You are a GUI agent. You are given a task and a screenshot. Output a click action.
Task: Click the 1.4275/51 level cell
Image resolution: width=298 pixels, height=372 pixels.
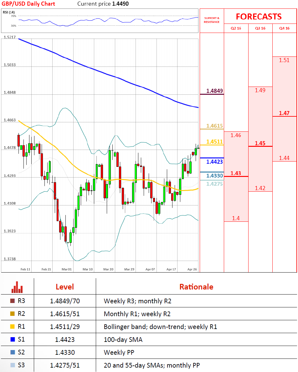pos(65,365)
